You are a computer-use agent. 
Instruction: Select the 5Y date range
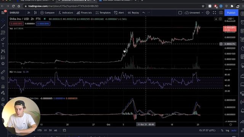[x=50, y=130]
